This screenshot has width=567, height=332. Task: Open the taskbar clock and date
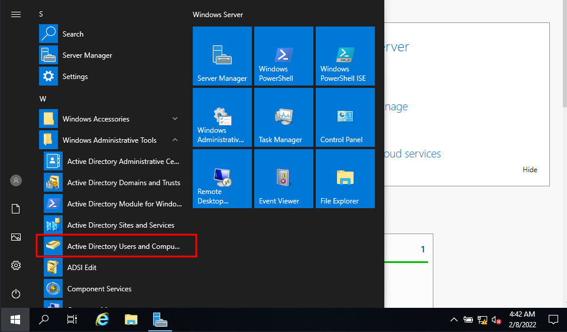(522, 320)
